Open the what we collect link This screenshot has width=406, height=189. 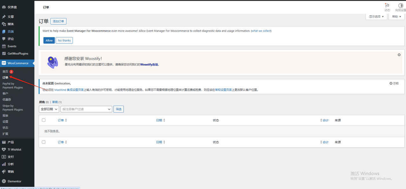coord(261,31)
